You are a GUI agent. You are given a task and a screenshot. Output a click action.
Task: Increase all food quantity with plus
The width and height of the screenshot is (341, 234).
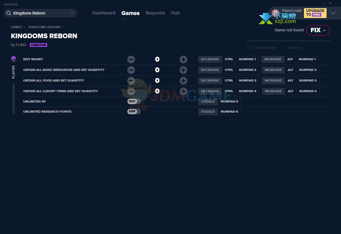[183, 80]
